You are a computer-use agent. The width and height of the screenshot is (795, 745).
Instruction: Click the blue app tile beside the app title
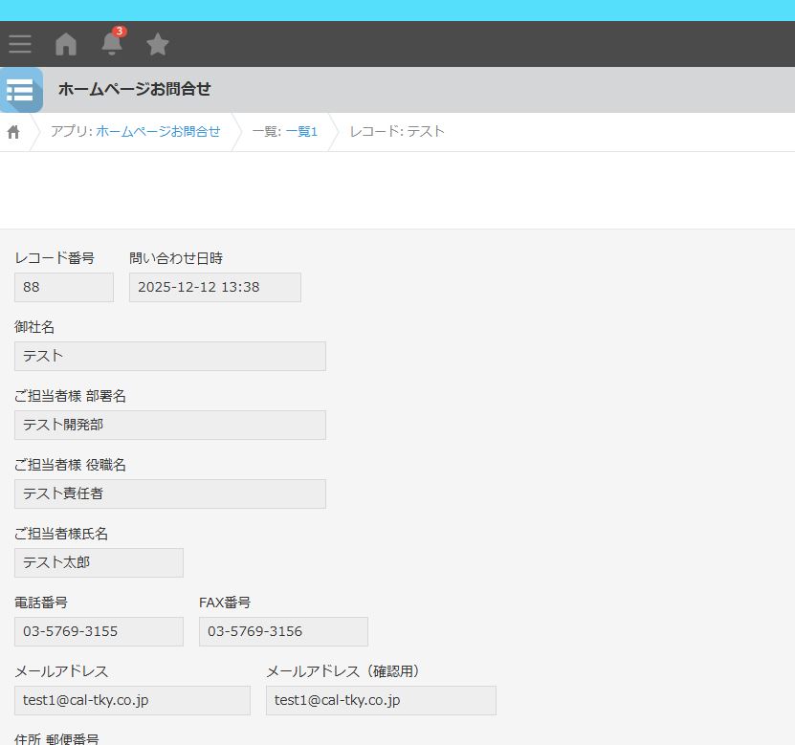coord(21,90)
